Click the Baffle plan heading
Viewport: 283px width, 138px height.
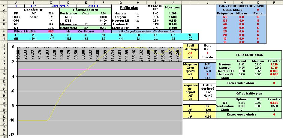click(x=129, y=8)
